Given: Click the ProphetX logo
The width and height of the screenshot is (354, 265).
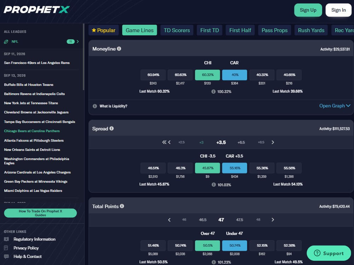Looking at the screenshot, I should tap(37, 10).
